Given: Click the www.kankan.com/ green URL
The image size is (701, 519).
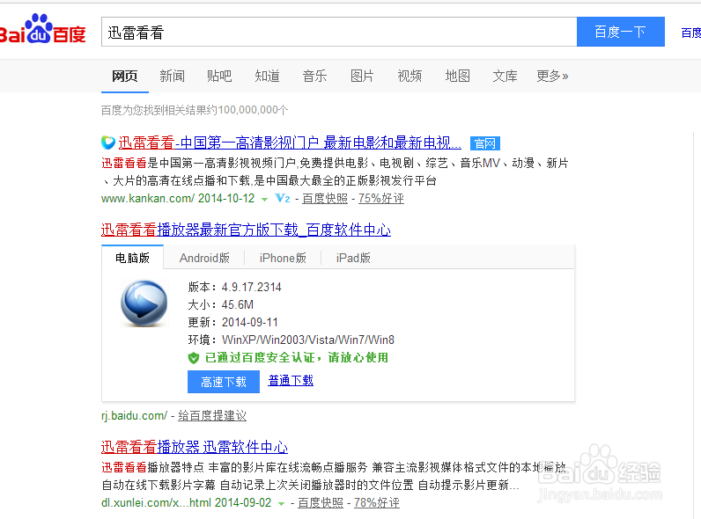Looking at the screenshot, I should [x=148, y=198].
